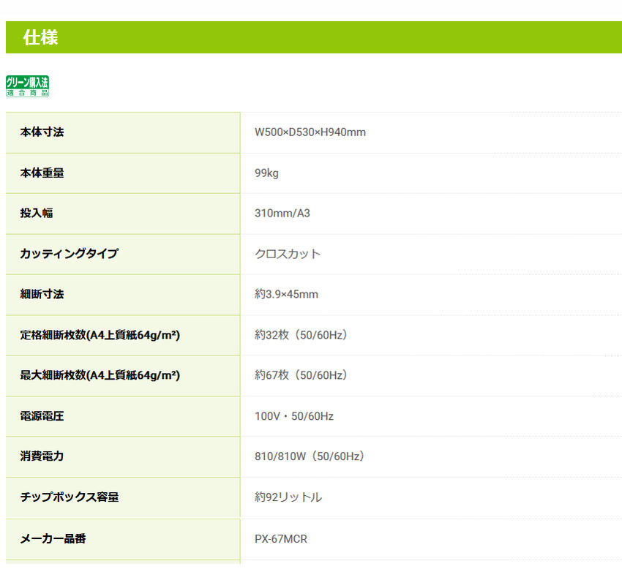Click the 約92リットル capacity value
The height and width of the screenshot is (580, 622).
tap(288, 497)
